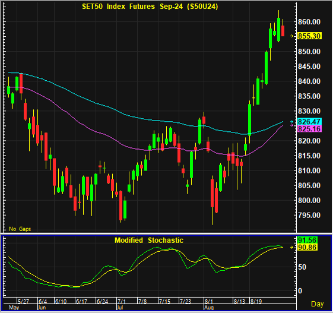Click the Jul month label on timeline
This screenshot has height=313, width=333.
click(120, 308)
